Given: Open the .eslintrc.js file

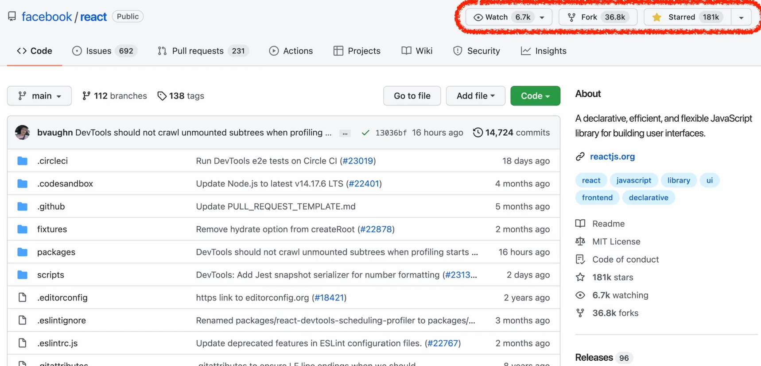Looking at the screenshot, I should [58, 343].
